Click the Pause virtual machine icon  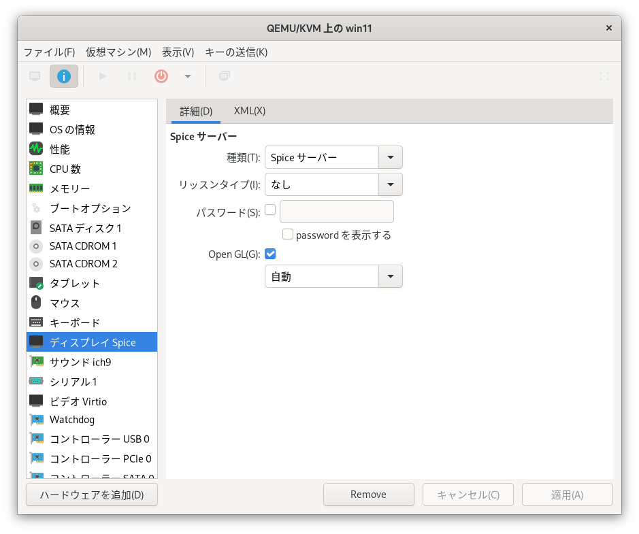[x=132, y=76]
